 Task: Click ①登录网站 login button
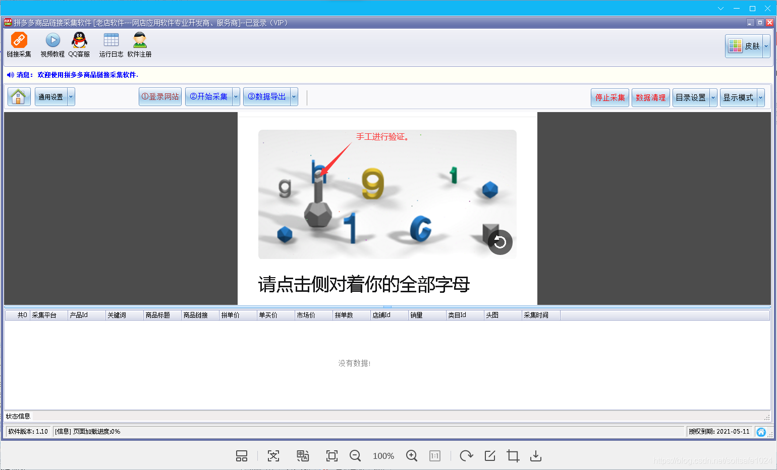point(160,96)
